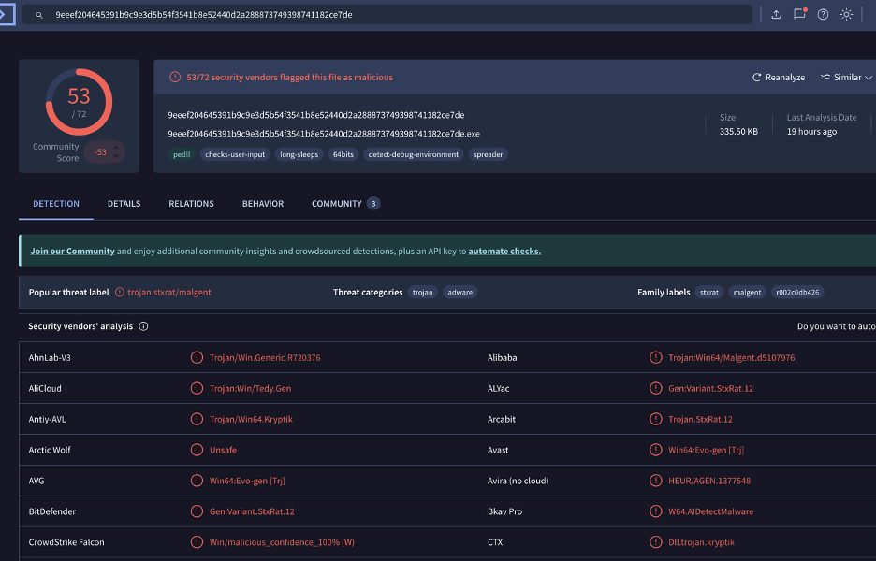This screenshot has width=876, height=561.
Task: Click the alert icon in malicious banner
Action: click(x=175, y=77)
